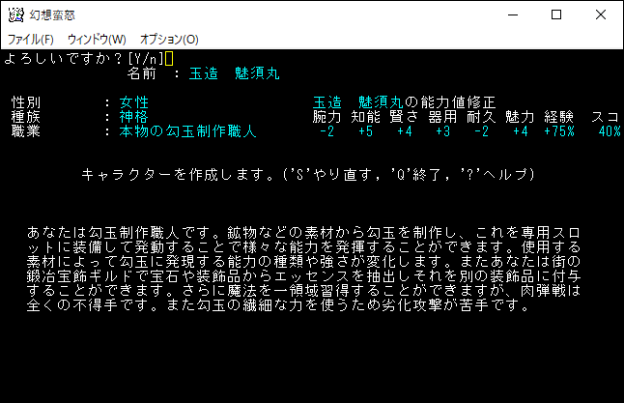The width and height of the screenshot is (624, 403).
Task: Click the yellow cursor after [Y/n] prompt
Action: tap(169, 59)
